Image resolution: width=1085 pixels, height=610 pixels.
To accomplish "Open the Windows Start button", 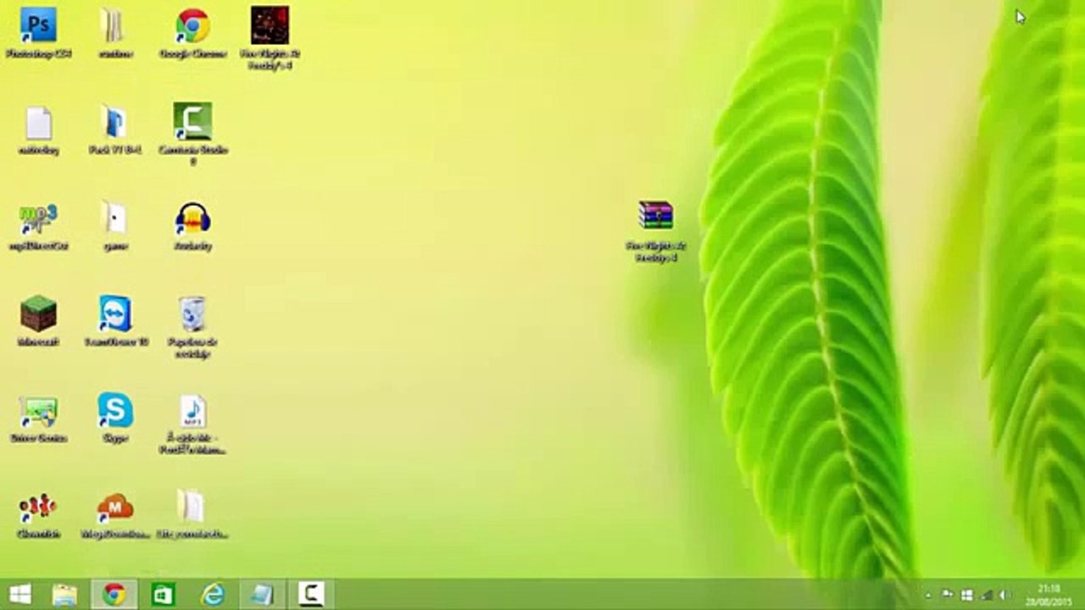I will pos(19,595).
